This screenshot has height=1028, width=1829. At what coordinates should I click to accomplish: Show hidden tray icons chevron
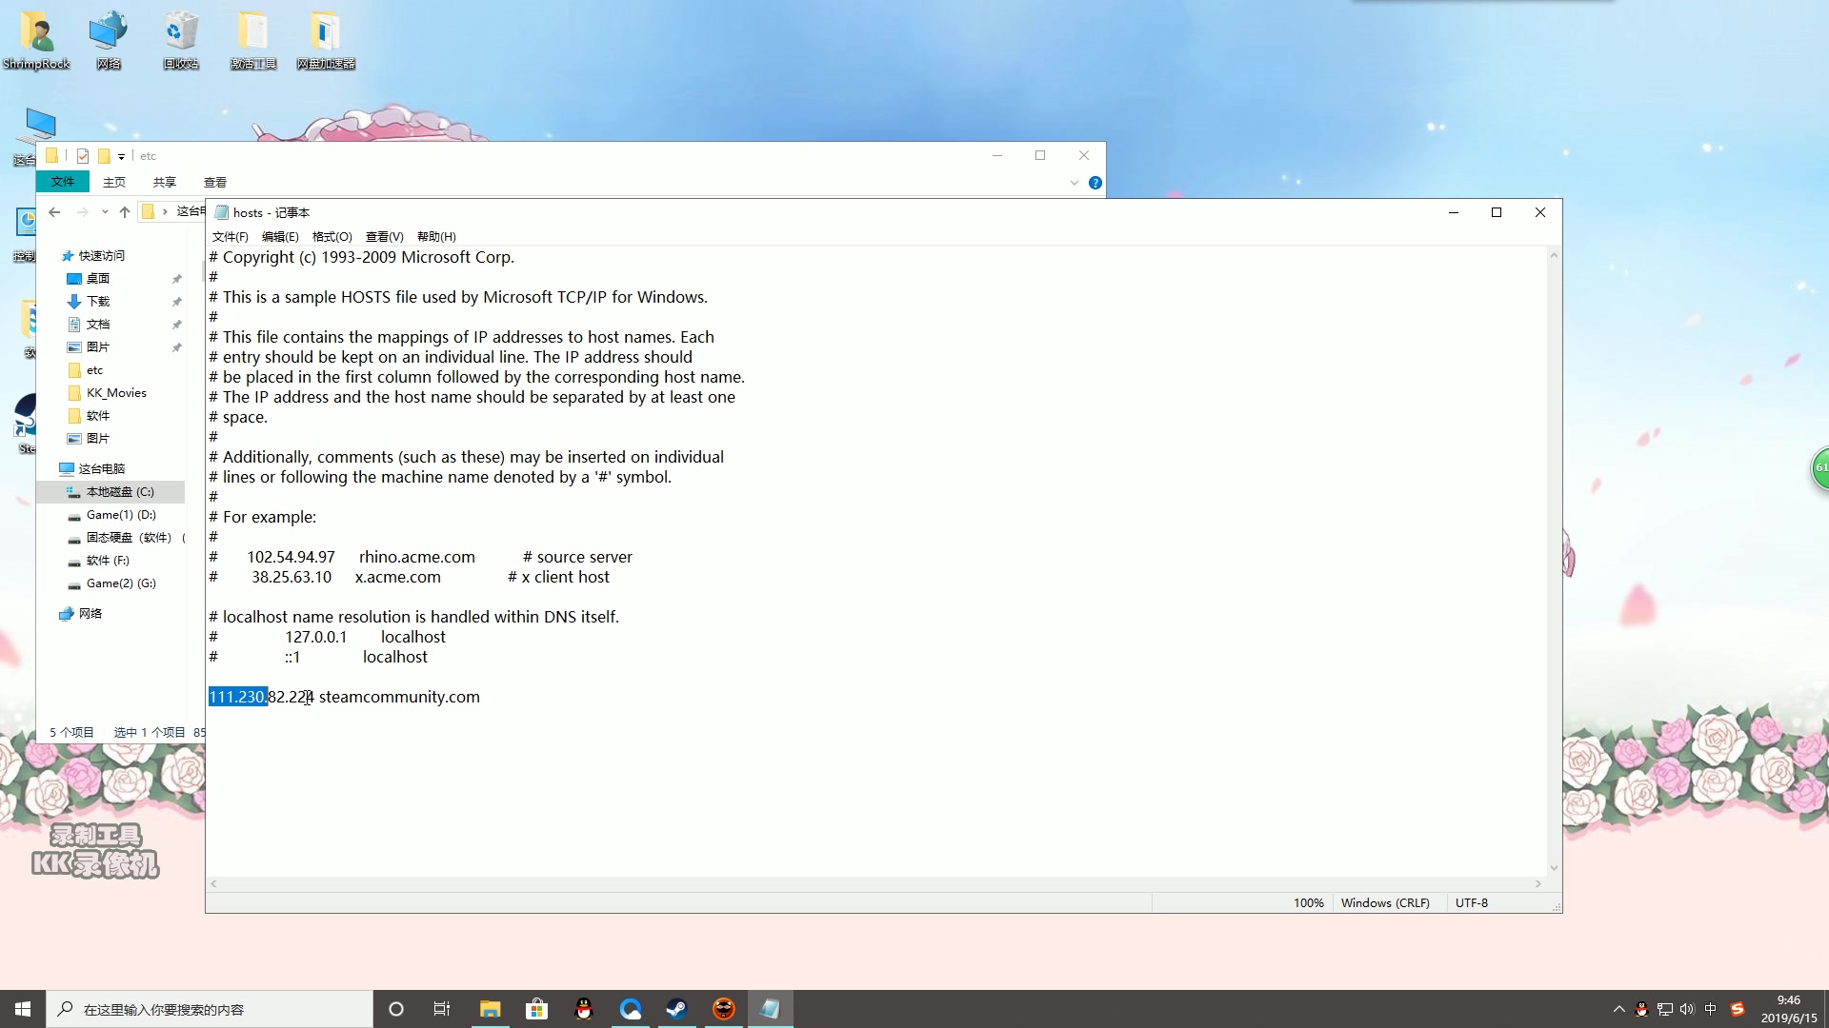(1618, 1009)
